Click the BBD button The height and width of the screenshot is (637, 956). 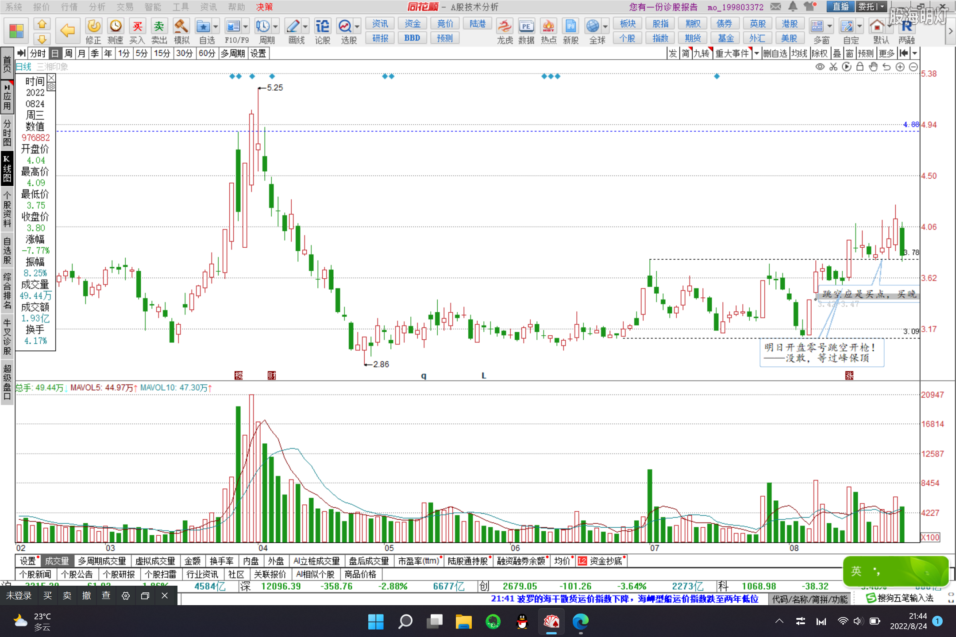(412, 38)
